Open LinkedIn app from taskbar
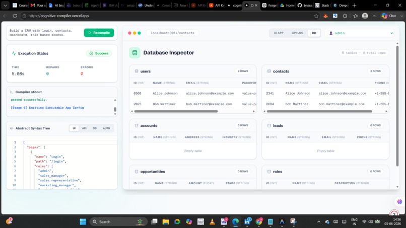 [247, 222]
